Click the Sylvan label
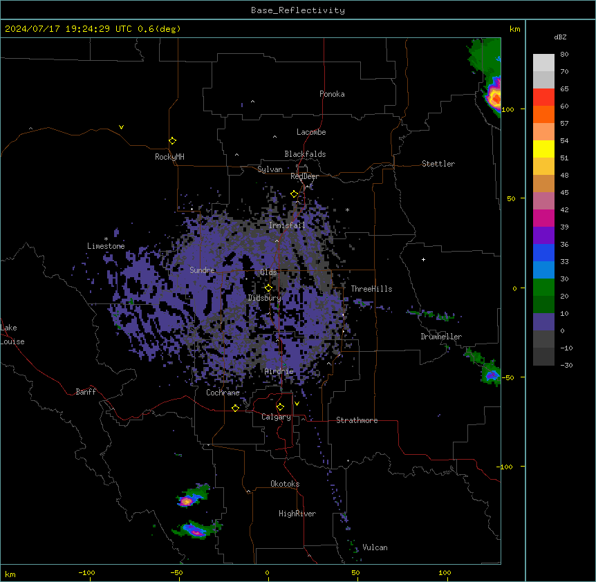Viewport: 596px width, 582px height. pyautogui.click(x=270, y=169)
